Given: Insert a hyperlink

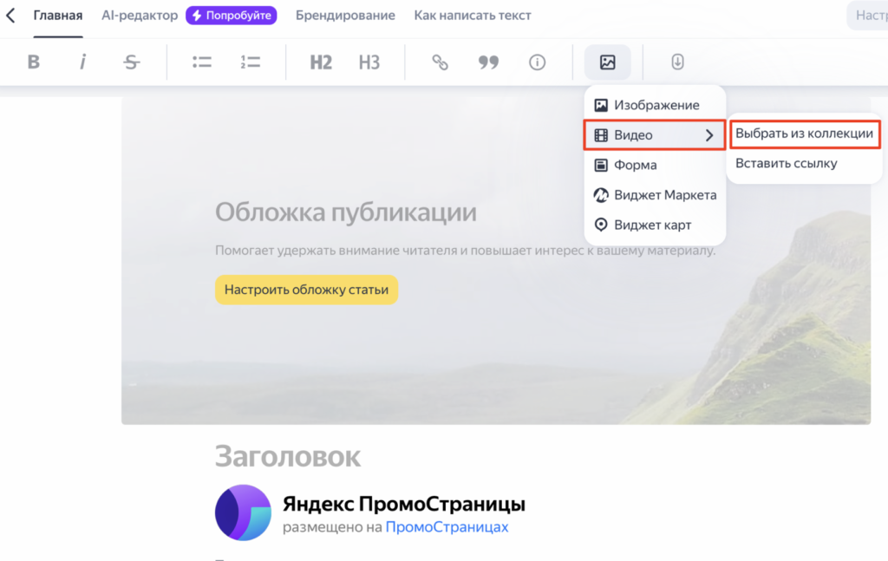Looking at the screenshot, I should pos(439,62).
